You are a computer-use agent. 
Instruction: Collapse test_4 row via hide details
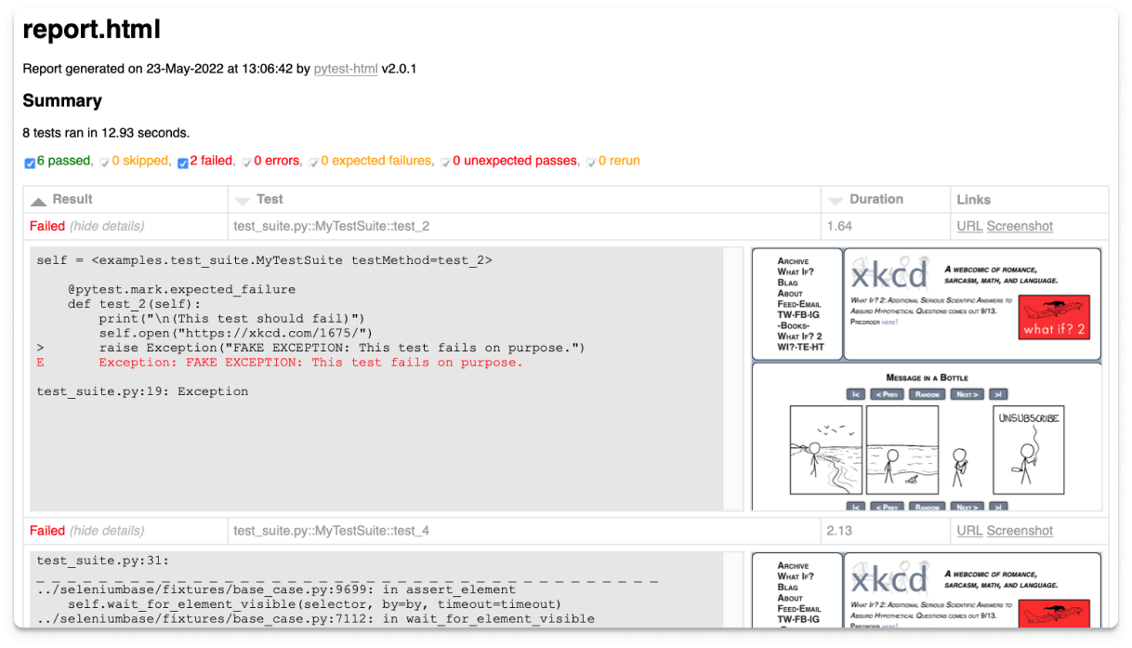click(x=107, y=531)
